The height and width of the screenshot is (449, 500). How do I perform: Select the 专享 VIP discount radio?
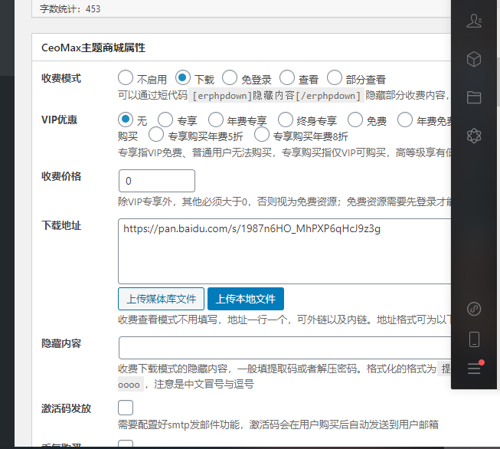pos(165,120)
